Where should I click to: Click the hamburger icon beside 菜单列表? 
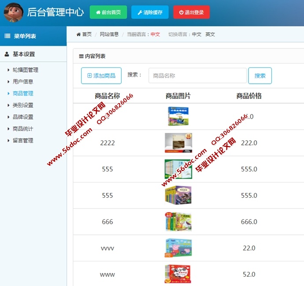[7, 36]
